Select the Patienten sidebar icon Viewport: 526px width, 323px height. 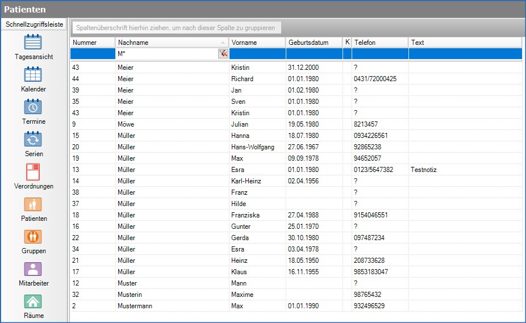(x=34, y=204)
